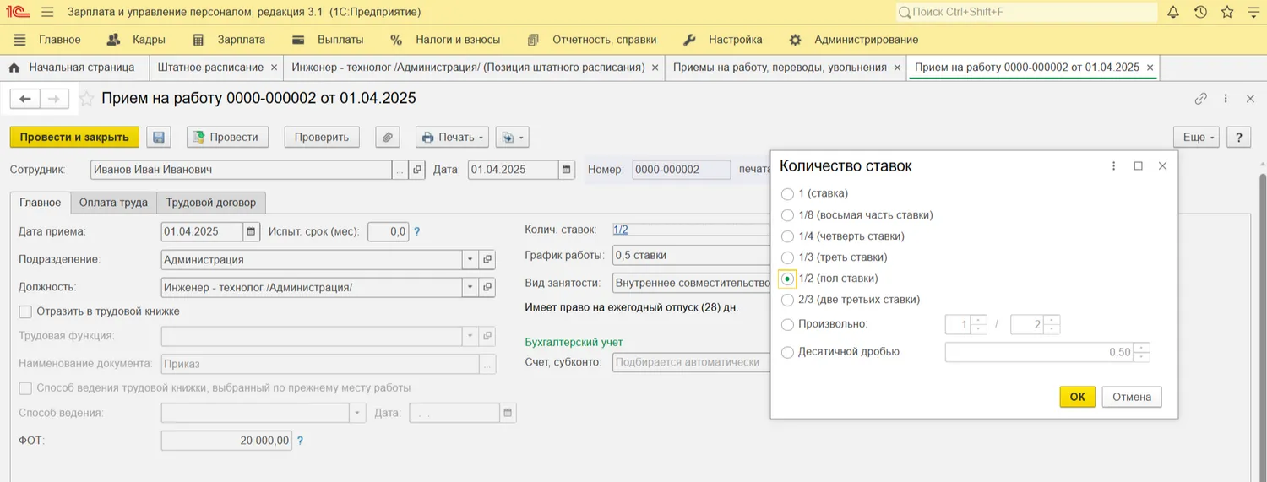1267x482 pixels.
Task: Open Отчетность, справки menu section
Action: pos(591,40)
